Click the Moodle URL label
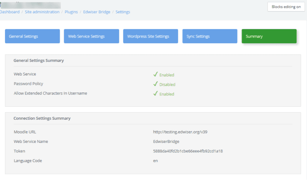The height and width of the screenshot is (180, 307). [x=25, y=132]
